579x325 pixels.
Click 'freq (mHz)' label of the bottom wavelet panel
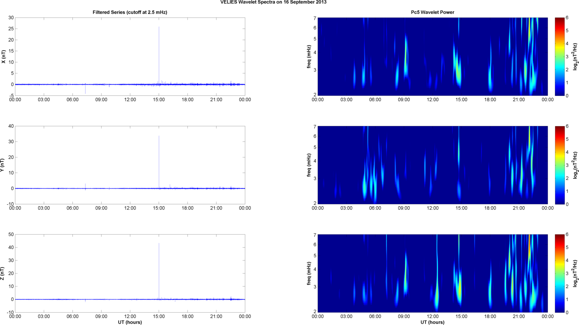(309, 273)
